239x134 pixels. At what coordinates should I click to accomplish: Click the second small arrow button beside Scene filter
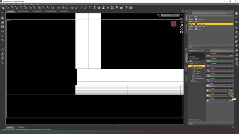232,13
